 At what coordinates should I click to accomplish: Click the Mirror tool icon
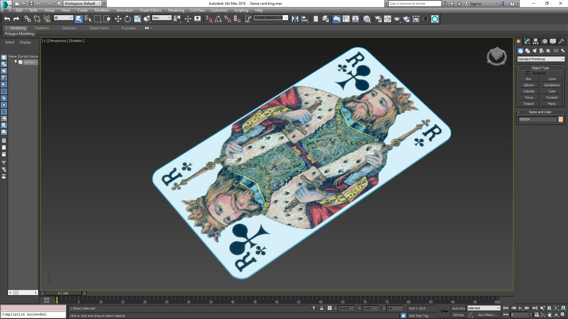(x=295, y=19)
